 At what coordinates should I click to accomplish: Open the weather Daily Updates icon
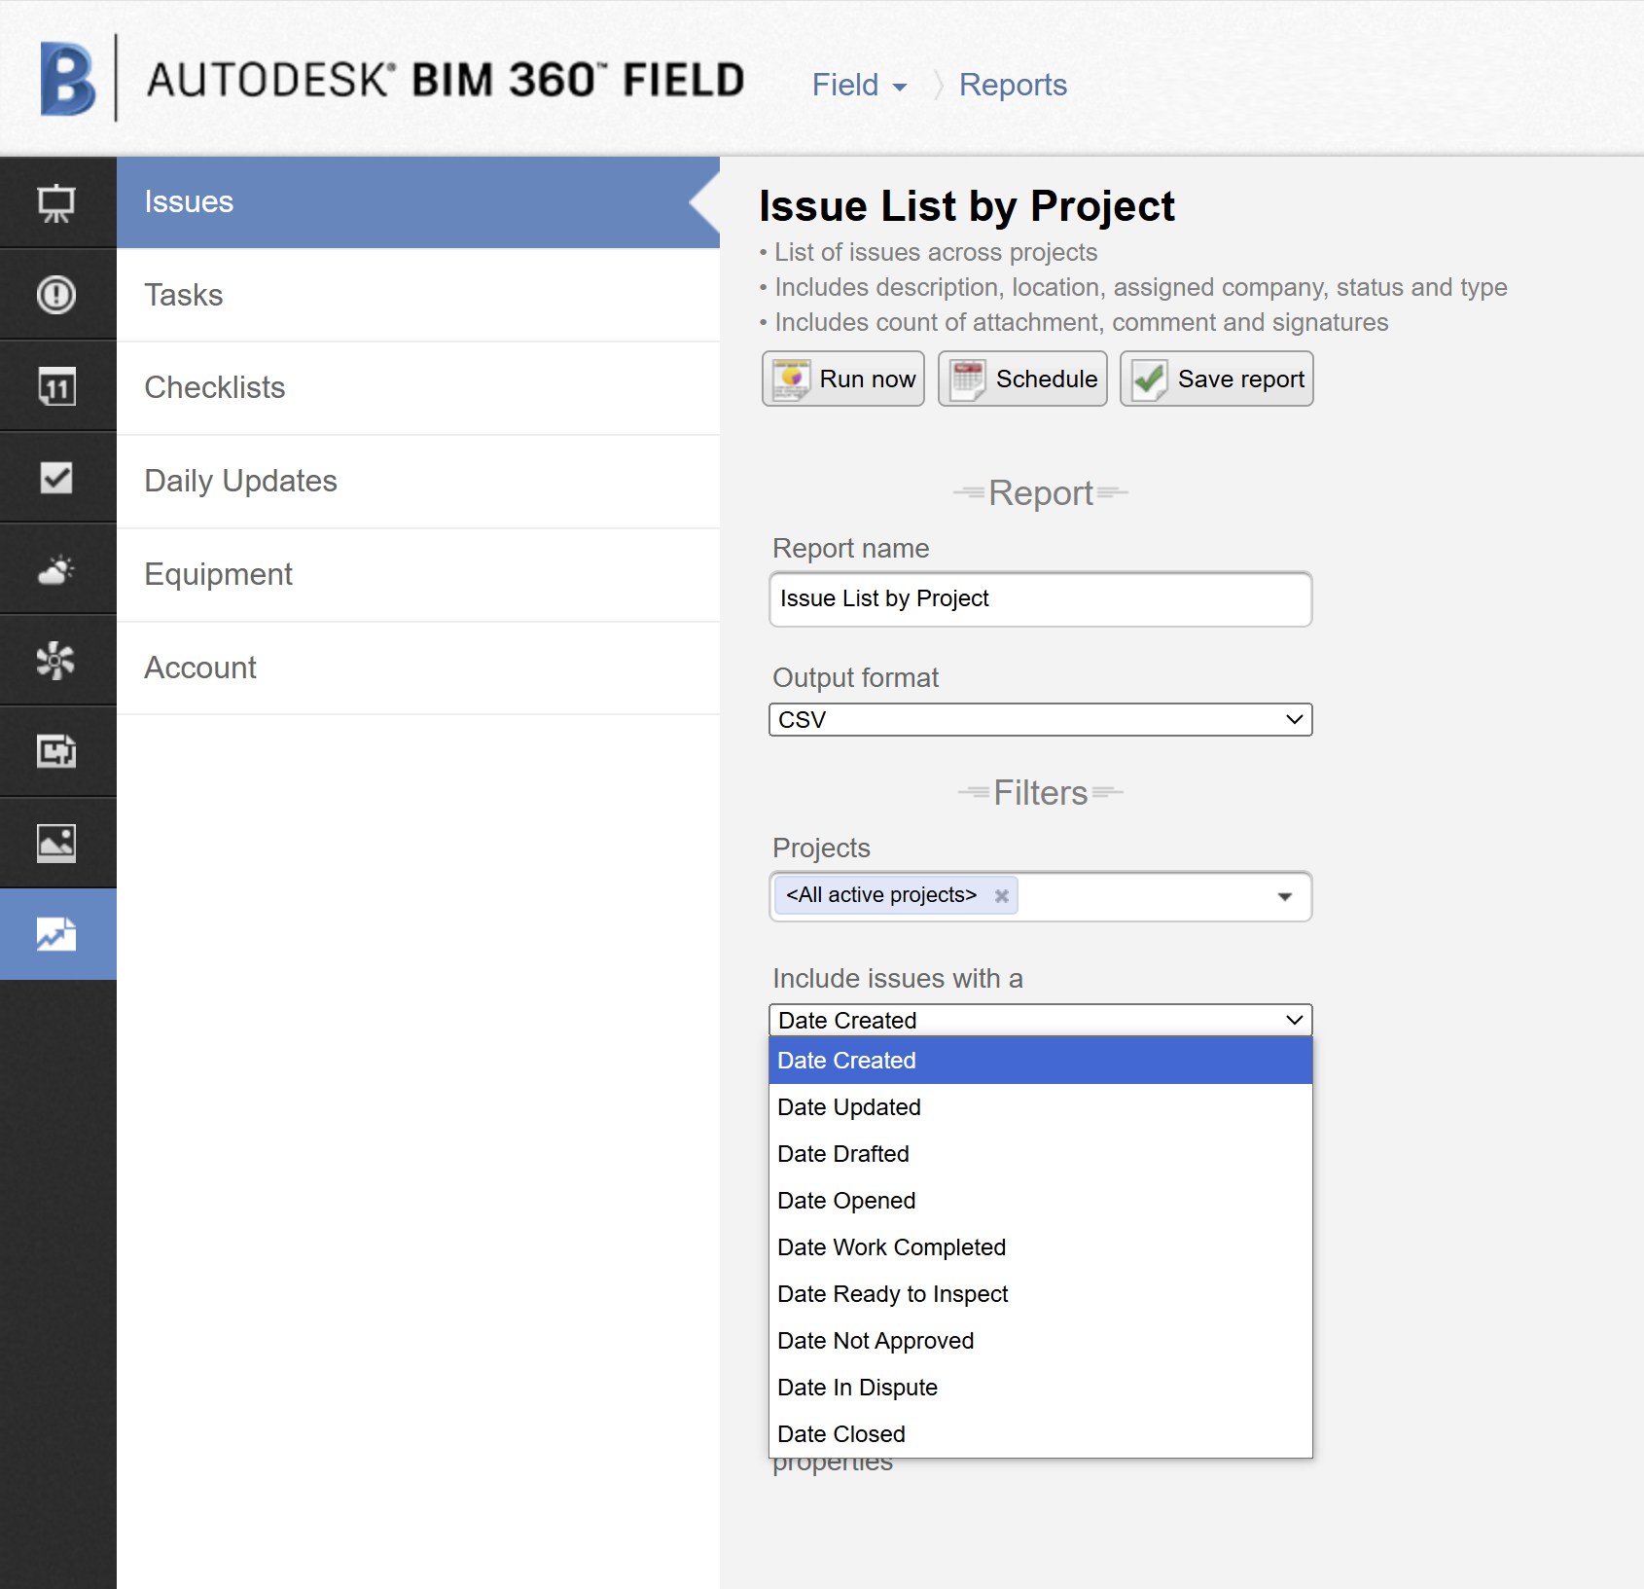57,569
